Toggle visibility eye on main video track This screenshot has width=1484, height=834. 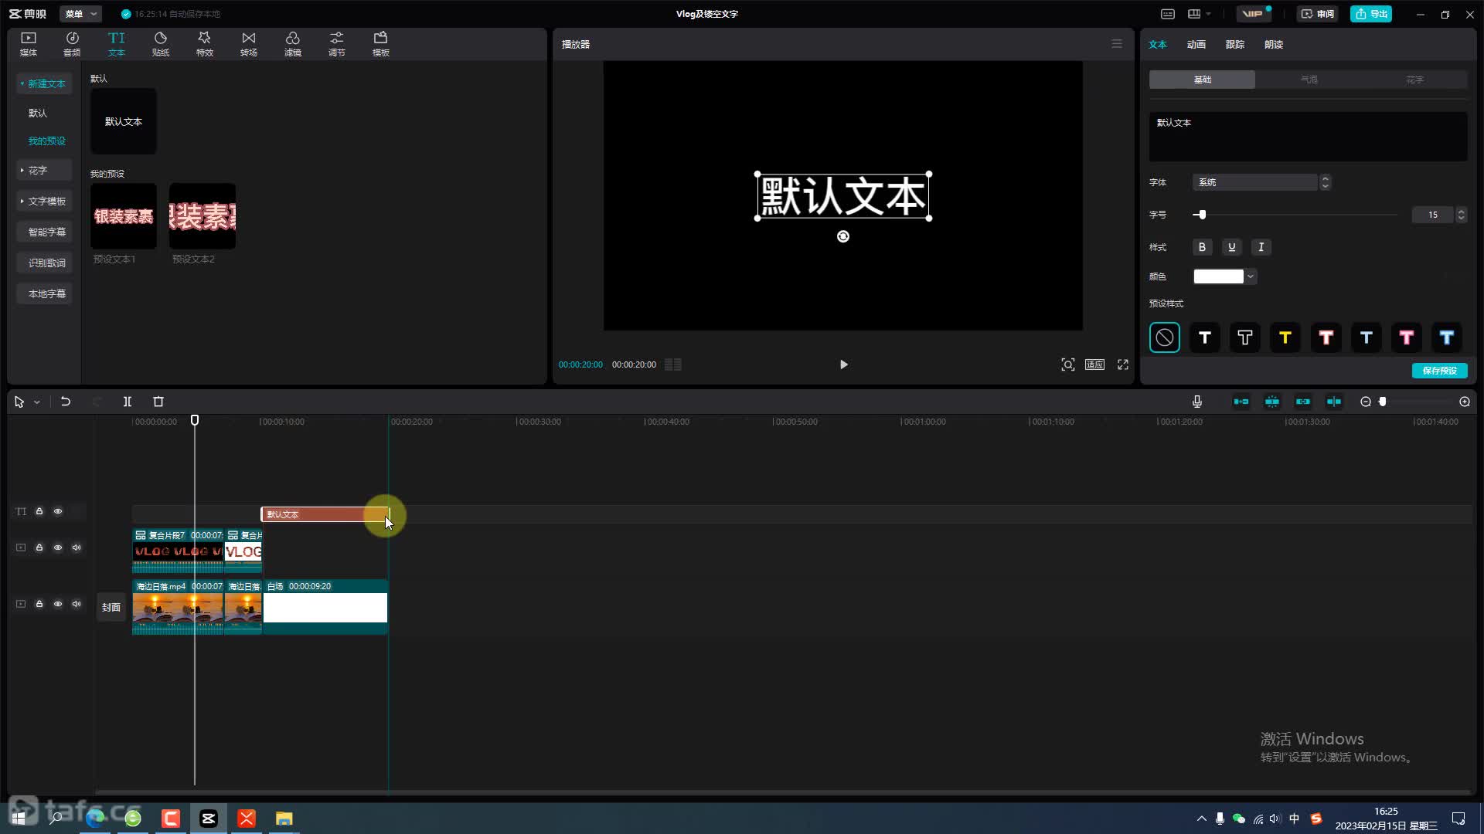pyautogui.click(x=58, y=604)
